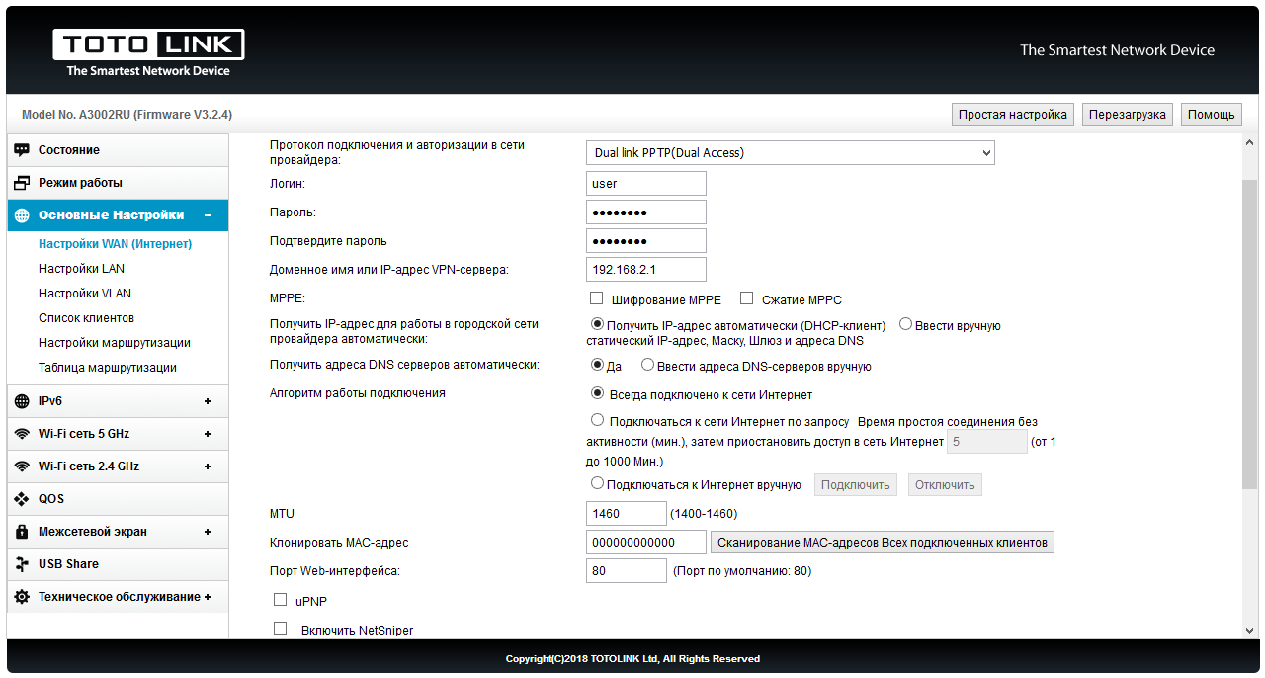This screenshot has height=678, width=1265.
Task: Click the Межсетевой экран lock icon
Action: pos(22,532)
